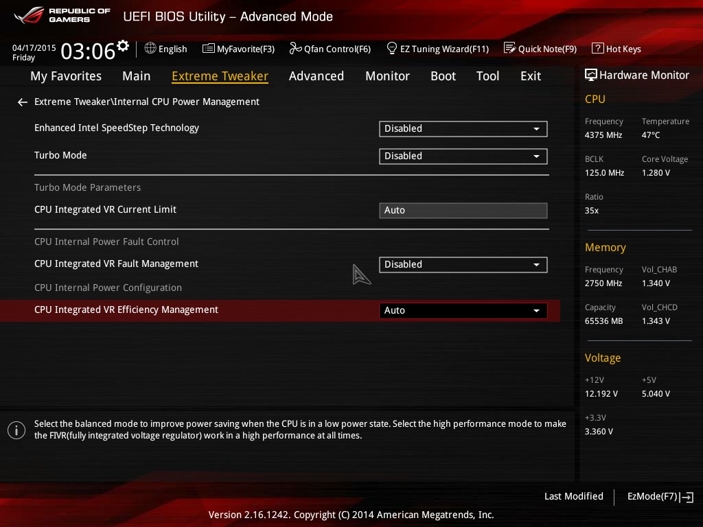Click the Ratio value 35x
The height and width of the screenshot is (527, 703).
click(591, 211)
